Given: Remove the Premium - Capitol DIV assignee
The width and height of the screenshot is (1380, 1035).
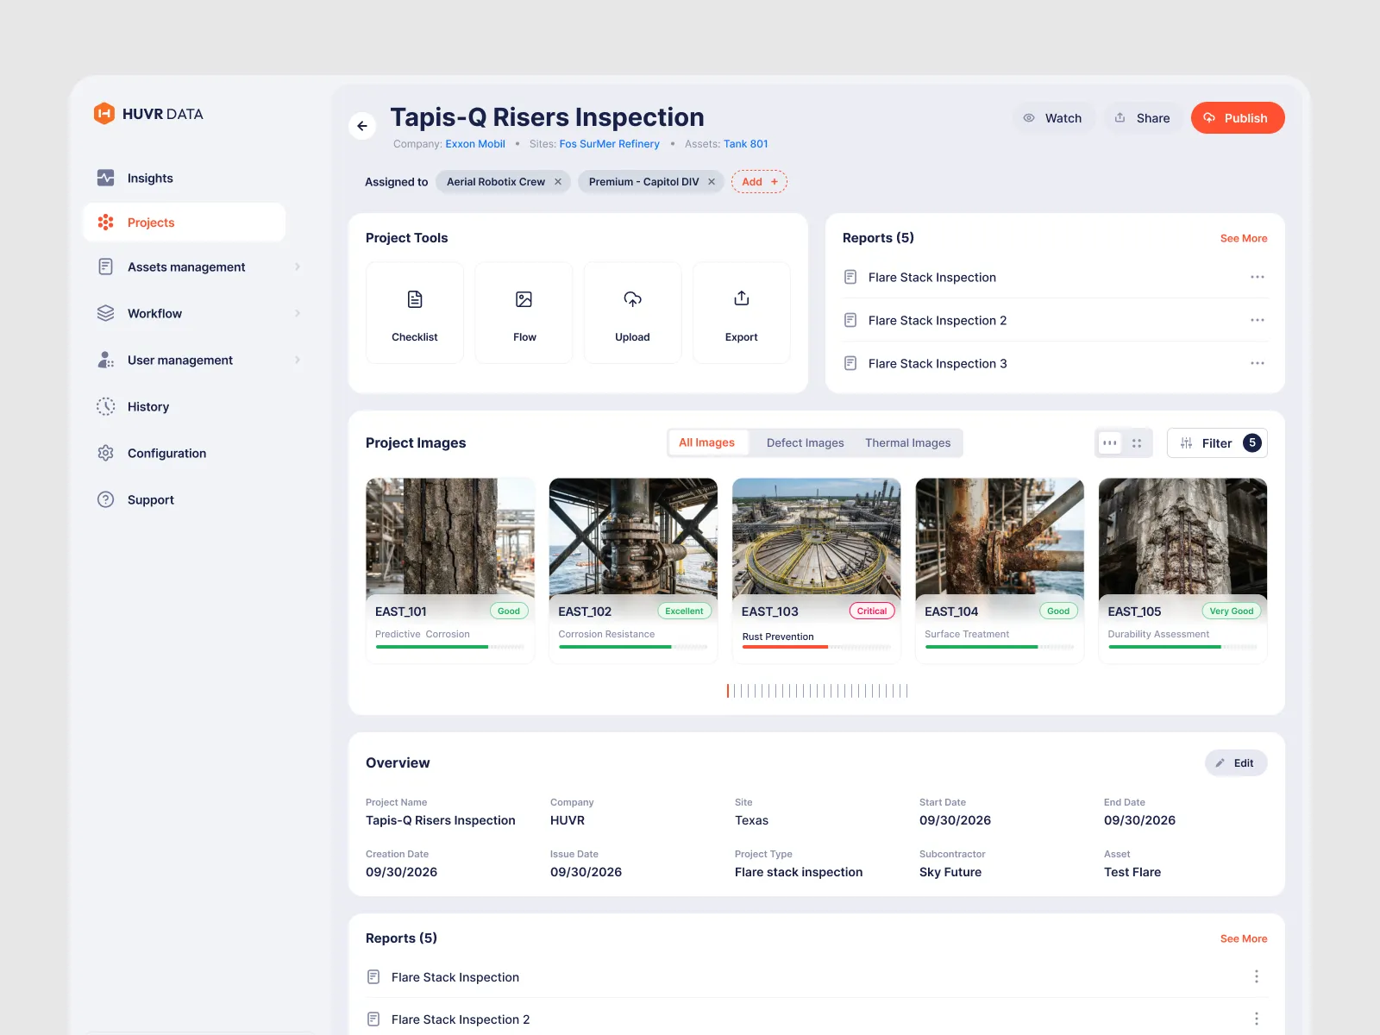Looking at the screenshot, I should [712, 182].
